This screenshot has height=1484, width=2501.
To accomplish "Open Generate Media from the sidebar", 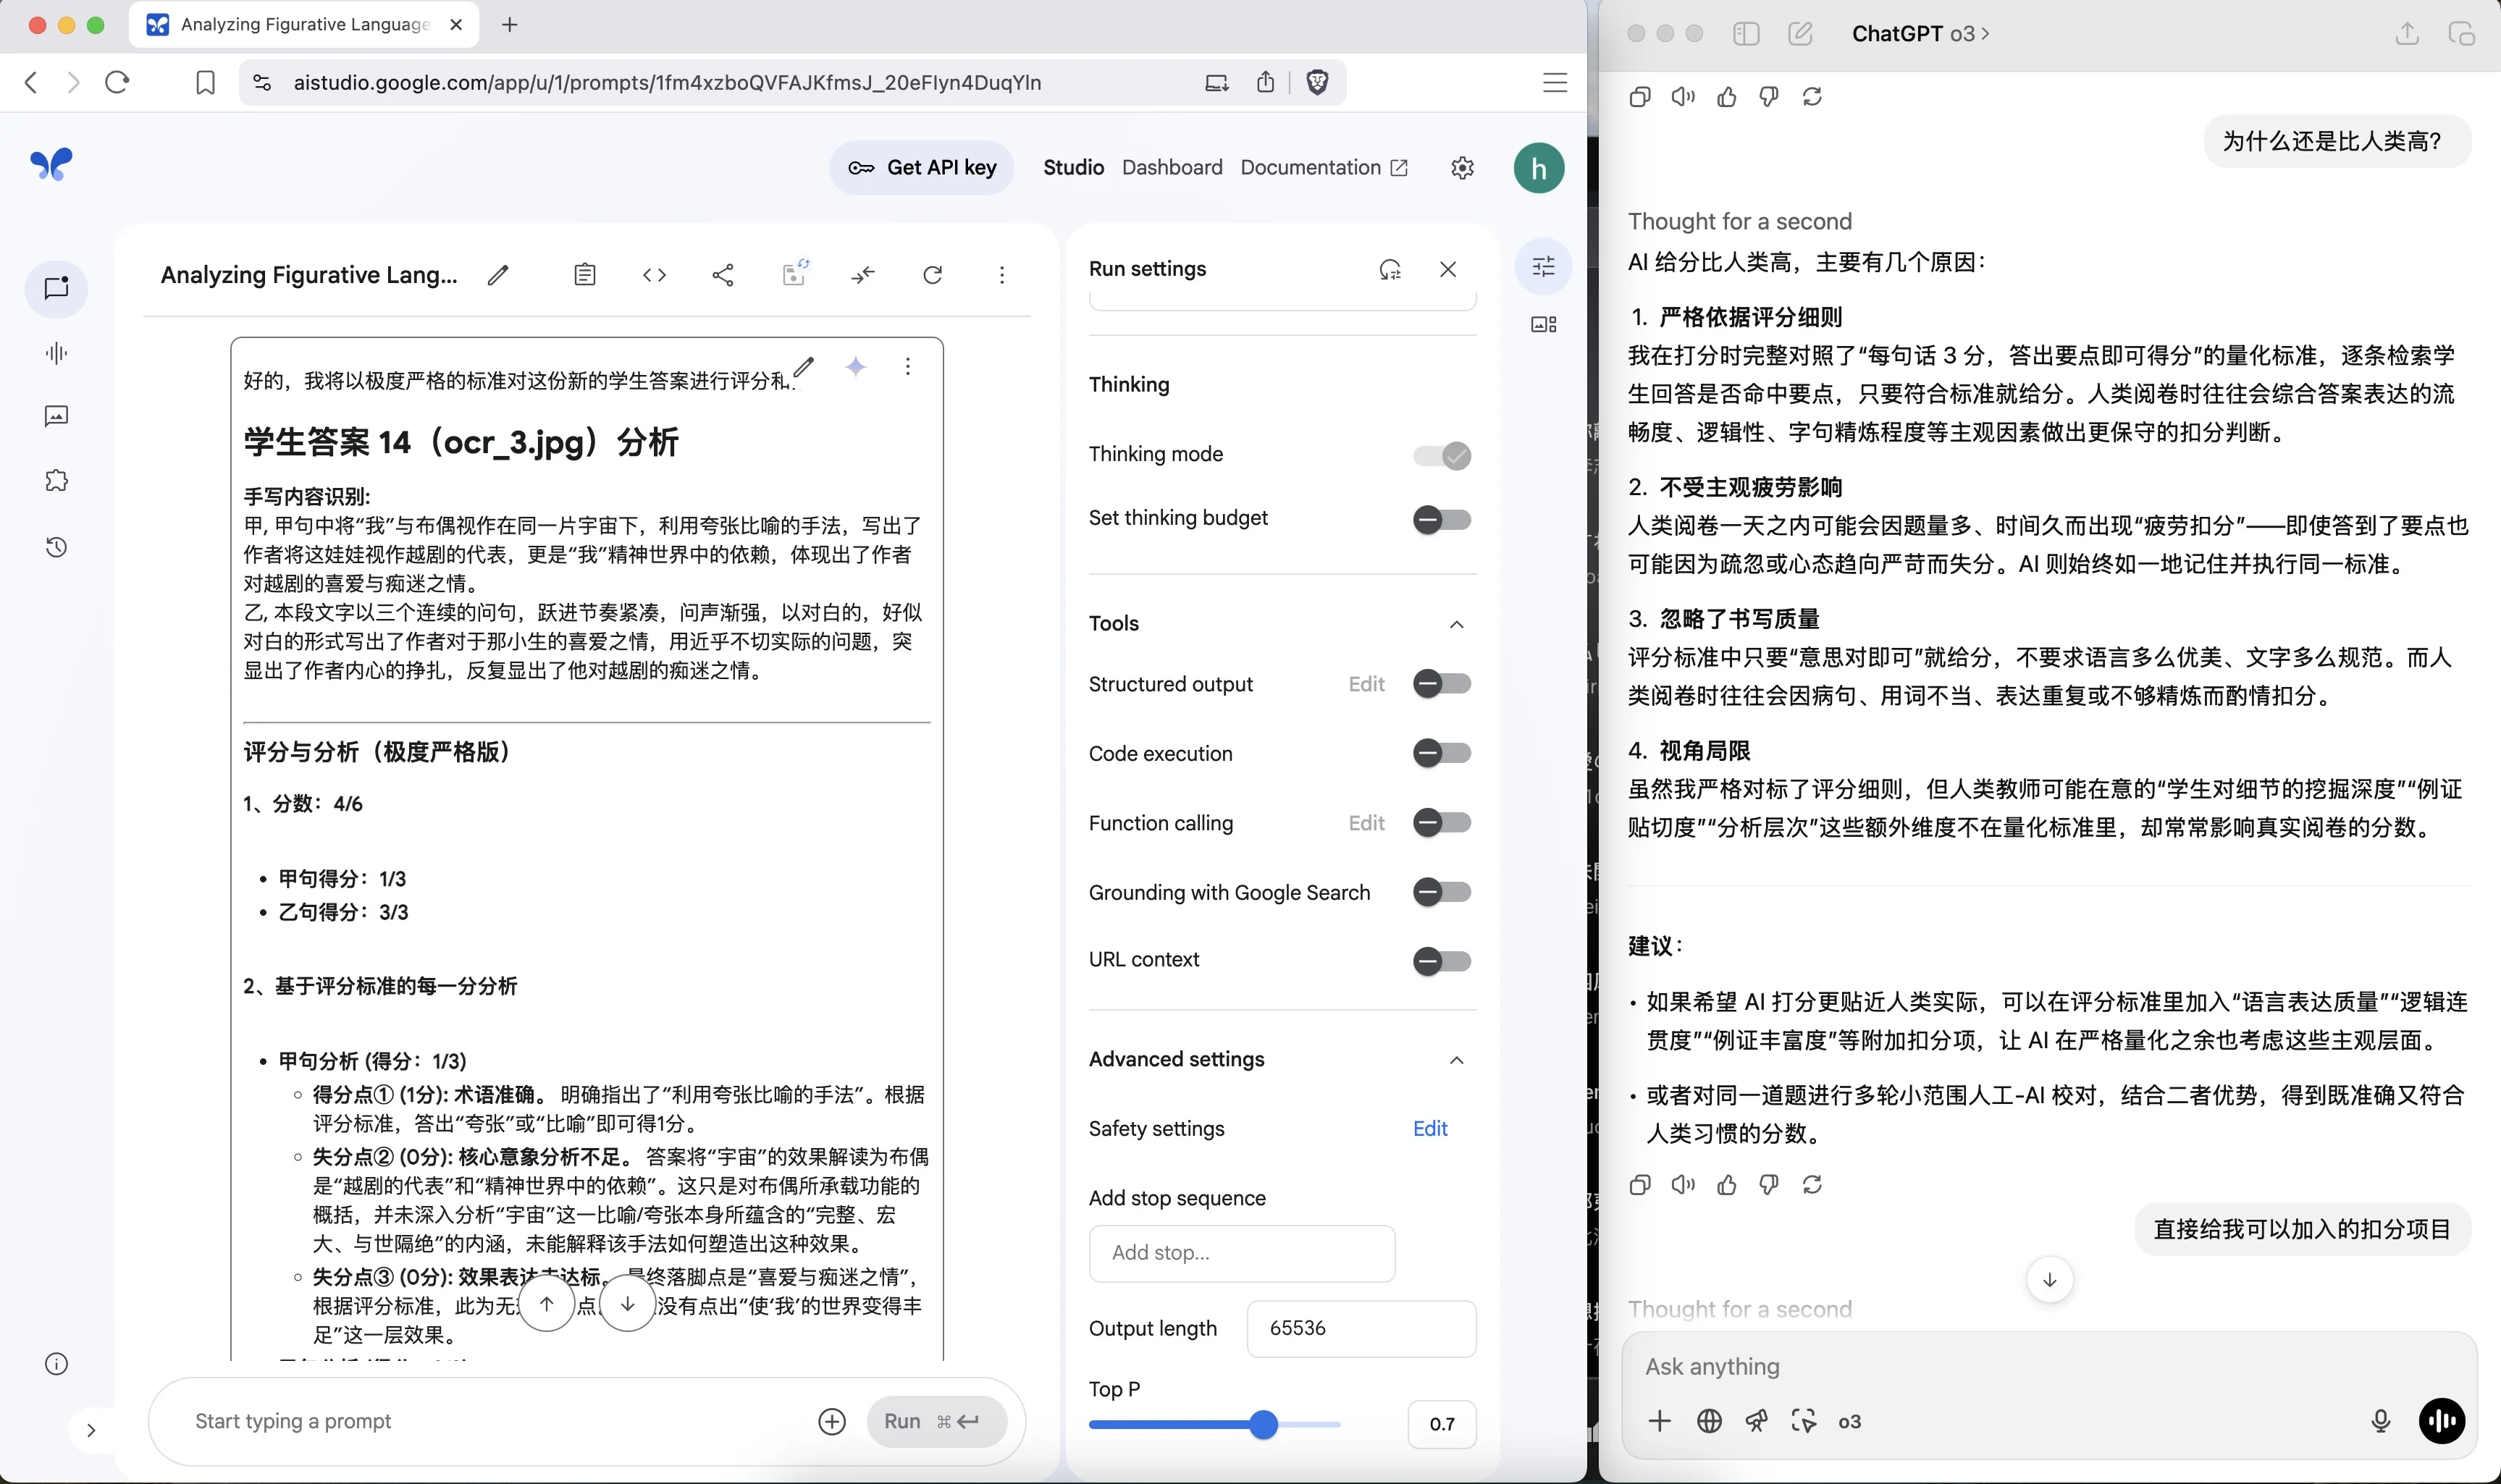I will coord(57,416).
